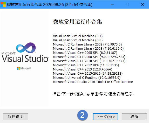The image size is (149, 123).
Task: Click the blue circled number 2 badge
Action: pos(83,115)
